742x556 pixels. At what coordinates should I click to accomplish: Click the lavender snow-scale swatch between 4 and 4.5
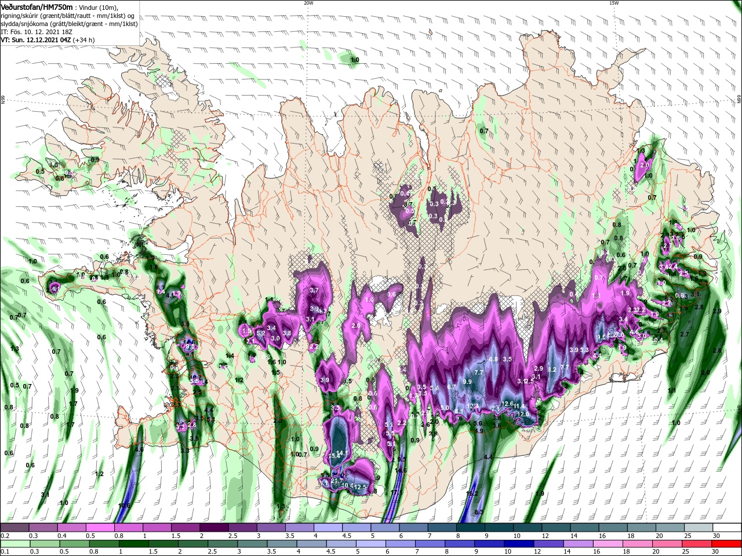(328, 528)
